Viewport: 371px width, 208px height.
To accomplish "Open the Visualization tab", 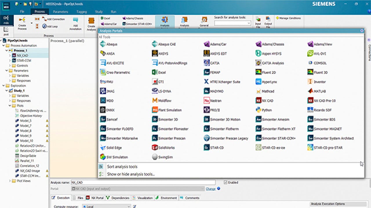I will [142, 198].
